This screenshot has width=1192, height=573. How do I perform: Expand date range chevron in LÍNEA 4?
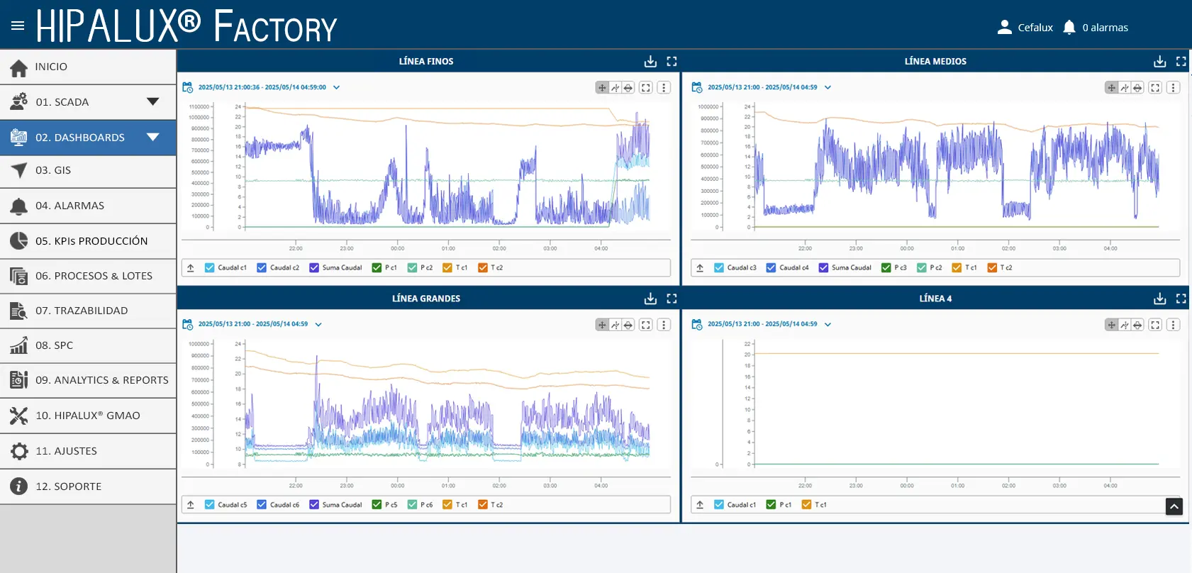pos(828,324)
